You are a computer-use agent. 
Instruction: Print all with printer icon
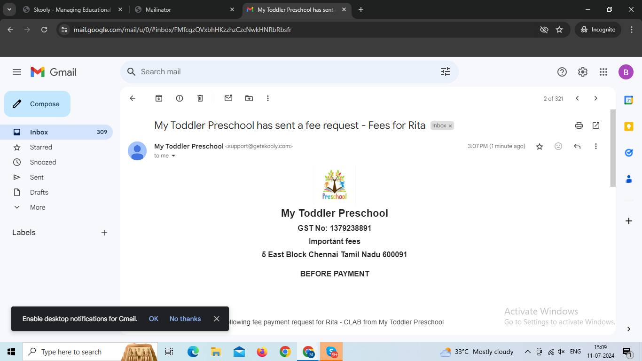pyautogui.click(x=579, y=126)
